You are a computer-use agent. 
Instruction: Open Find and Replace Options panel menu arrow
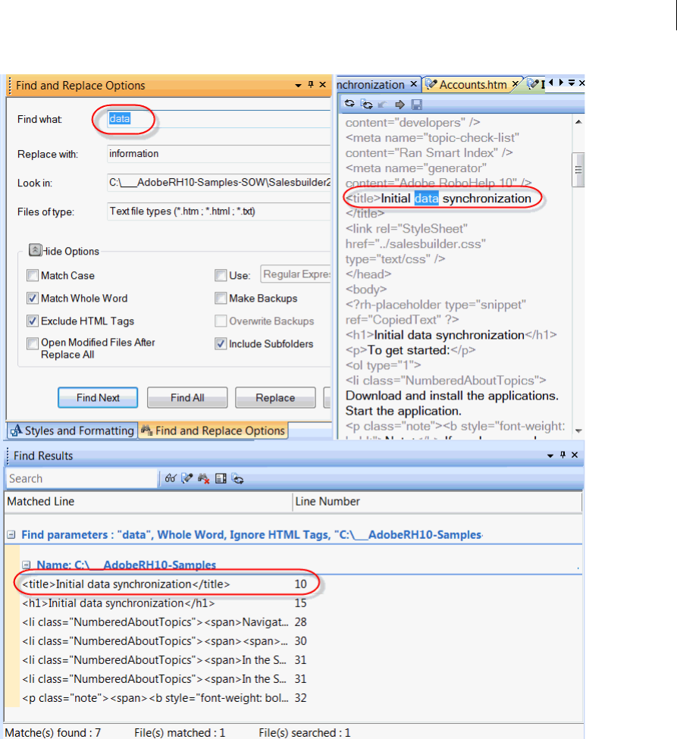298,86
